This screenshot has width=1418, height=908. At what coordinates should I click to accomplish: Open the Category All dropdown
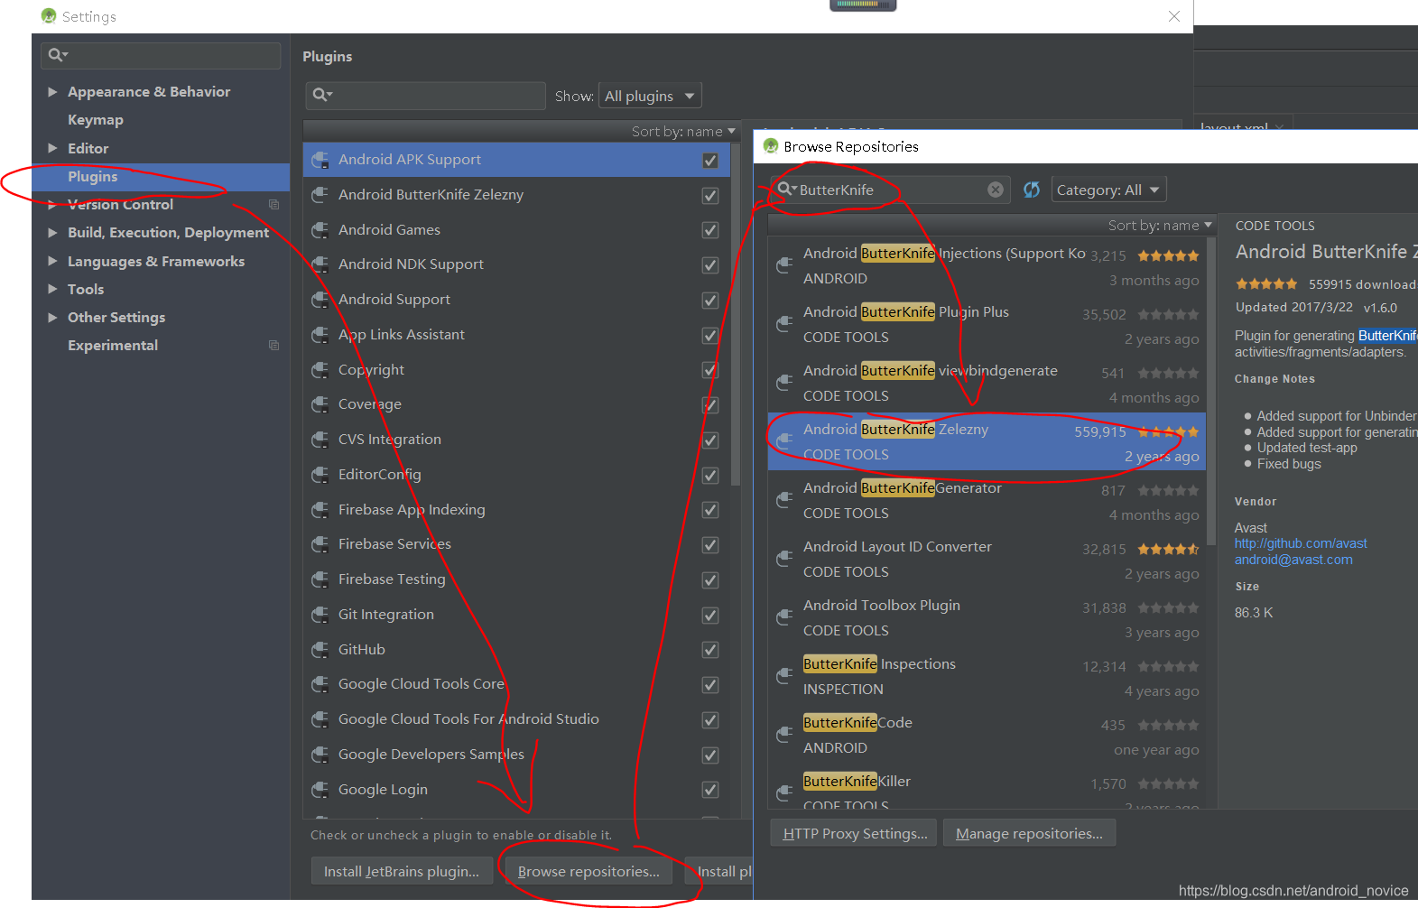1108,190
